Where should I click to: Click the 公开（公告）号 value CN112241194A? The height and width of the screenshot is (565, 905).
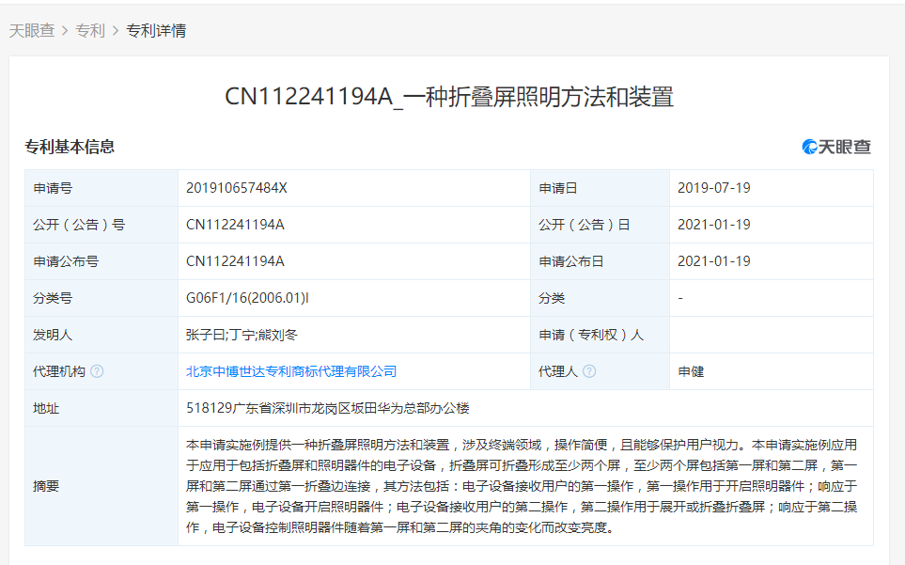(x=235, y=225)
